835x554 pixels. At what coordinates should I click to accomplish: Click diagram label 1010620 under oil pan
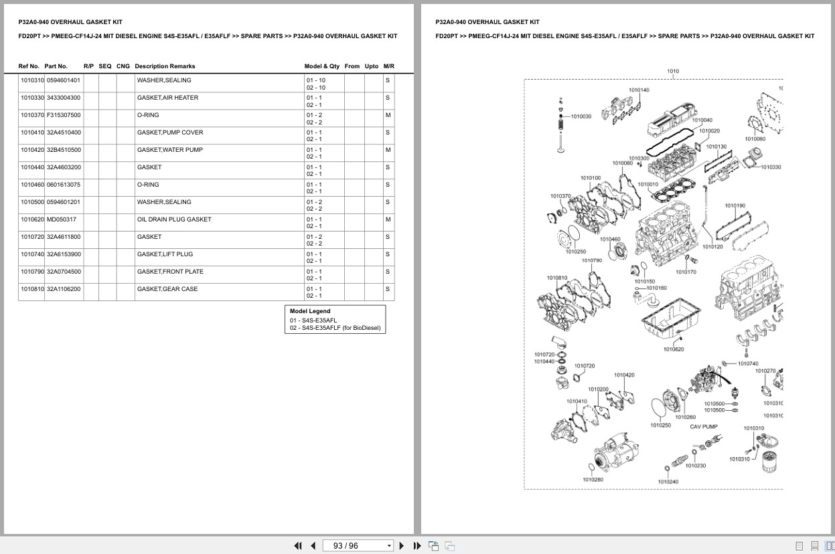(674, 349)
